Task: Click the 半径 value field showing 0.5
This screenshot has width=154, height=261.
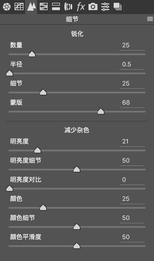Action: tap(132, 64)
